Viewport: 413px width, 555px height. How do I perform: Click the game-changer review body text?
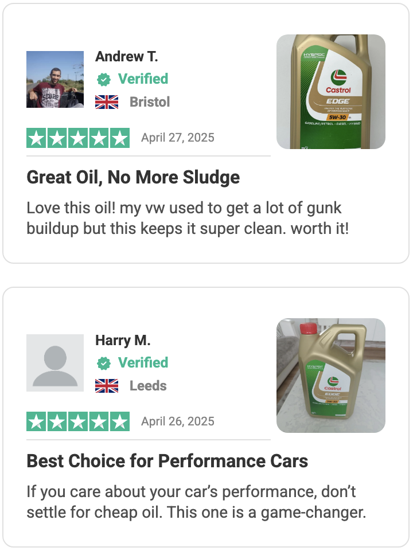point(196,502)
